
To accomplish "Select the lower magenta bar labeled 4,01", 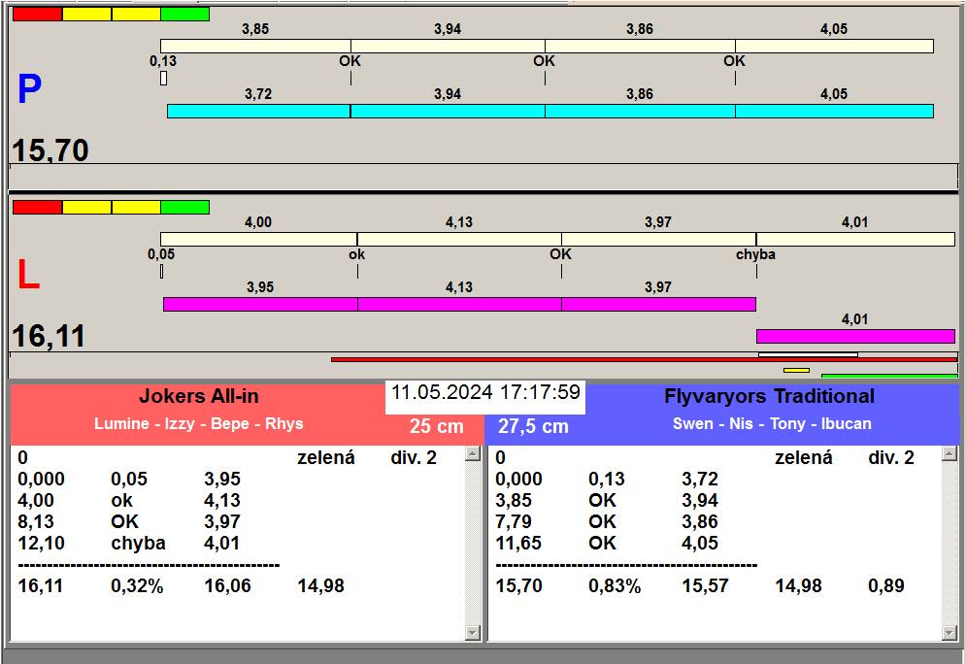I will coord(855,336).
